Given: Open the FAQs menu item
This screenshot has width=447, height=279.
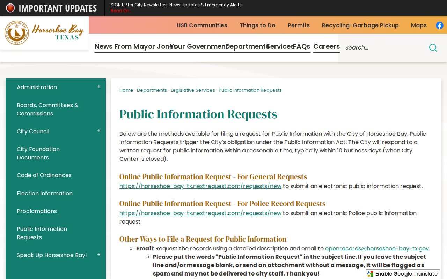Looking at the screenshot, I should 301,47.
